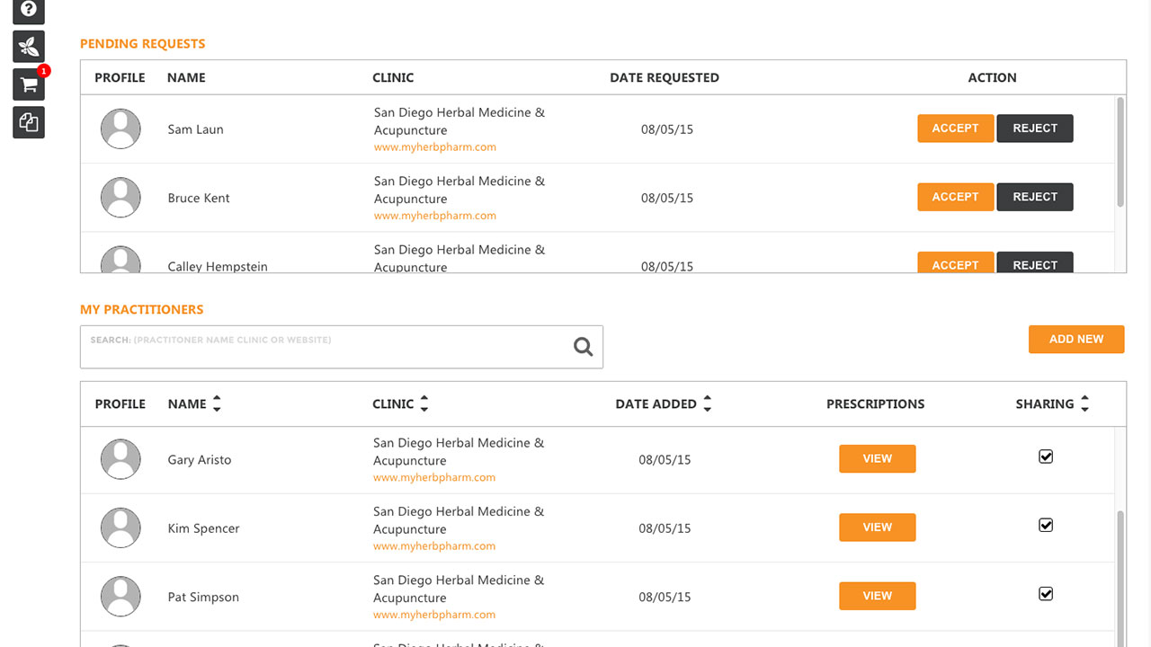The height and width of the screenshot is (647, 1151).
Task: Reject Bruce Kent's pending request
Action: (x=1035, y=197)
